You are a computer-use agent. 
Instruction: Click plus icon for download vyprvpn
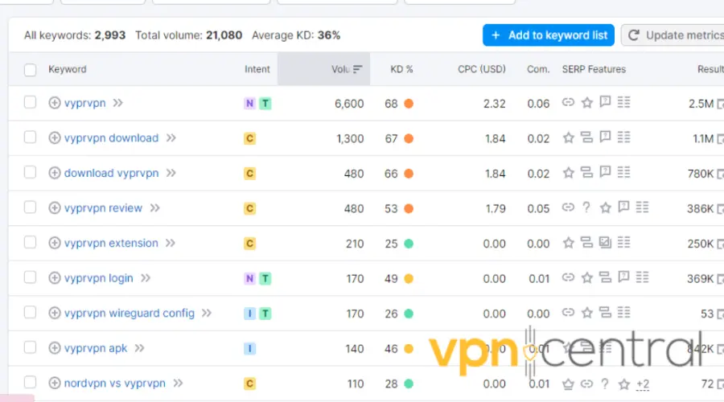coord(55,173)
